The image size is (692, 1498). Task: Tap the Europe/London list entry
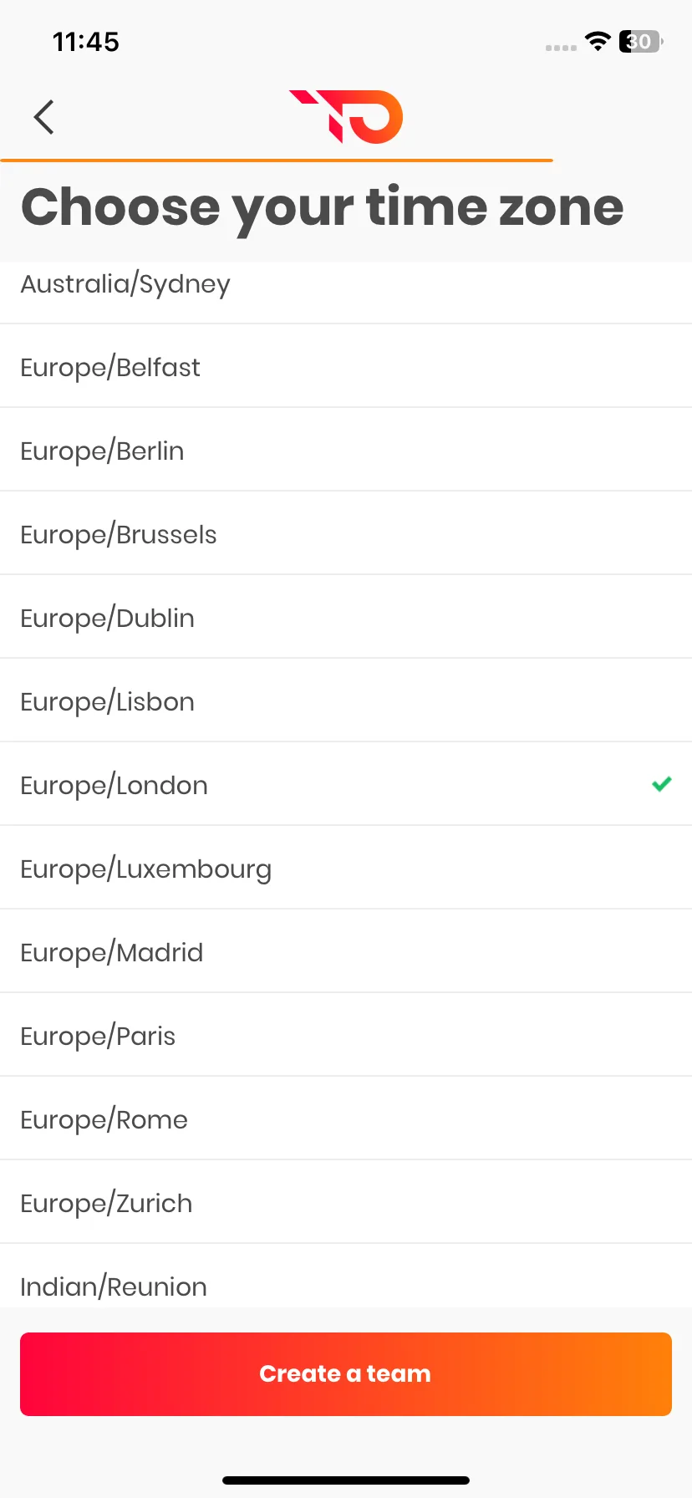pyautogui.click(x=346, y=784)
